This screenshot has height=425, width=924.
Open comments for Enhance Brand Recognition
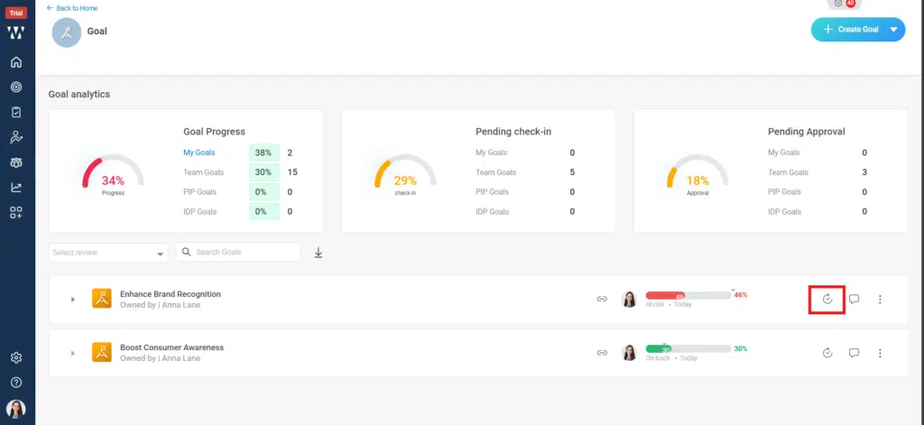coord(854,300)
